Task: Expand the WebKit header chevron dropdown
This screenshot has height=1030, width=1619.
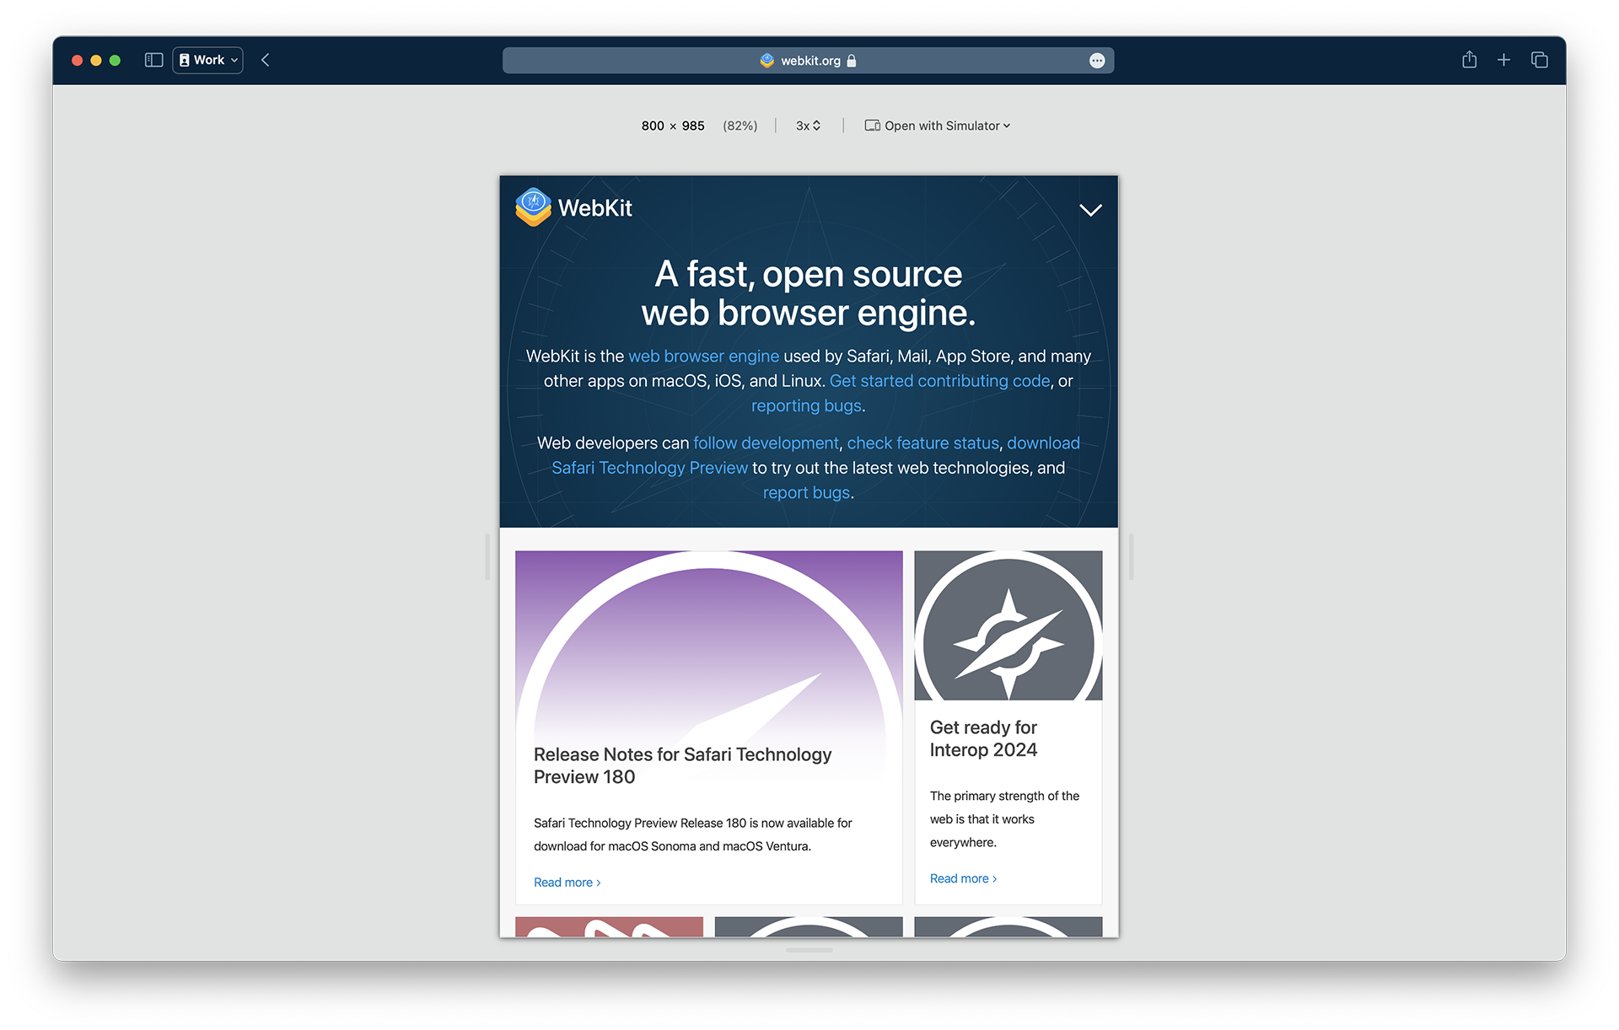Action: coord(1087,209)
